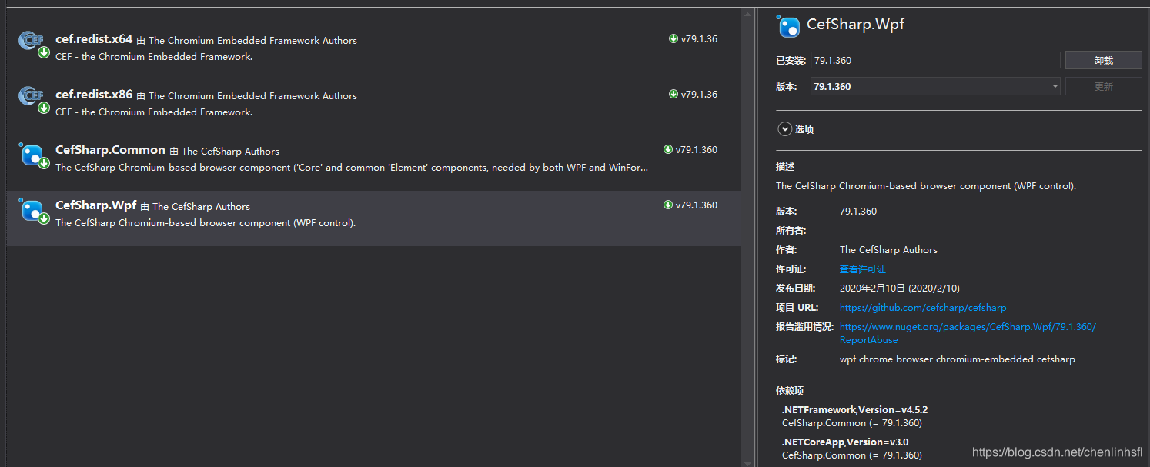Viewport: 1150px width, 467px height.
Task: Click the tags text 'wpf chrome browser chromium-embedded cefsharp'
Action: click(x=958, y=359)
